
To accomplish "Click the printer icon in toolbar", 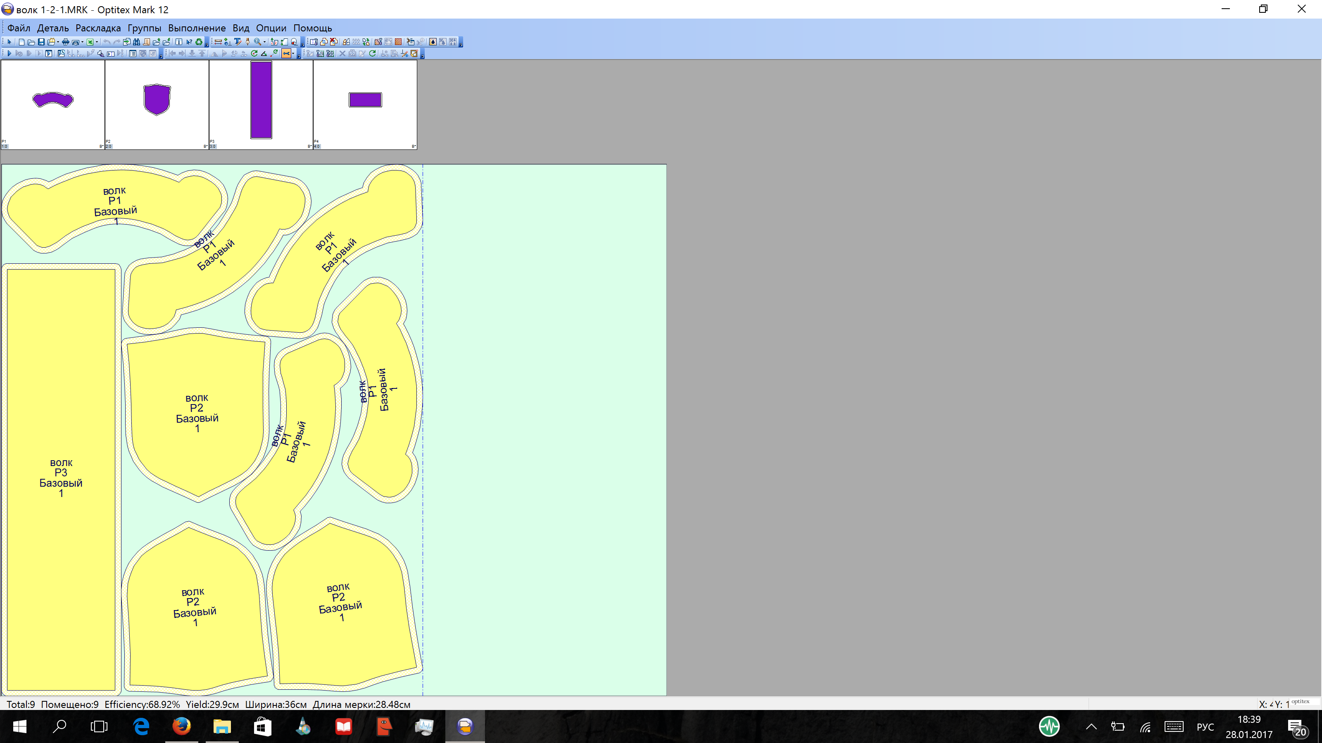I will [x=65, y=42].
